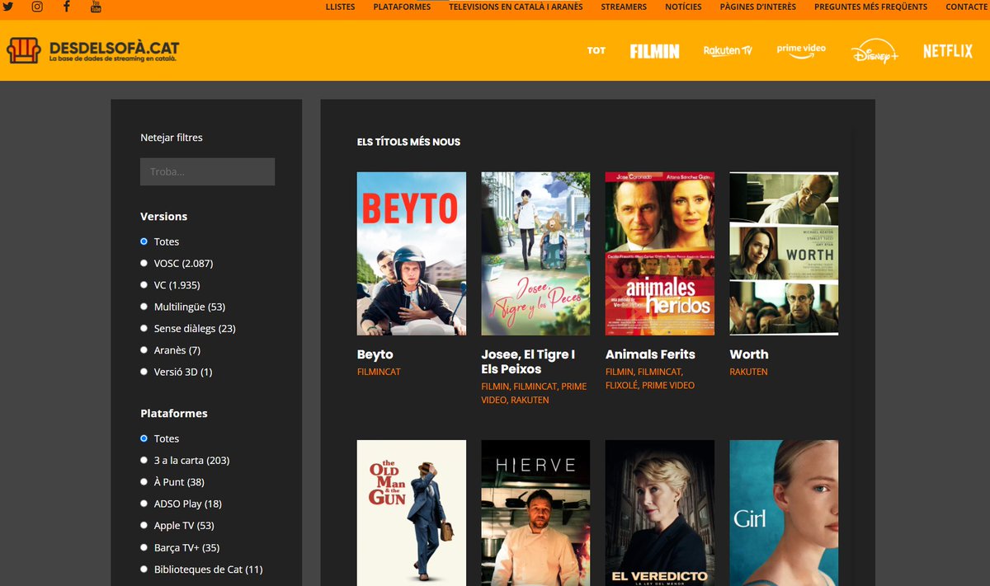
Task: Open the Plataformes menu item
Action: click(402, 7)
